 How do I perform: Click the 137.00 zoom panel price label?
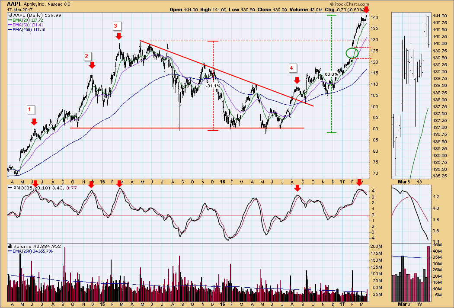pos(440,128)
